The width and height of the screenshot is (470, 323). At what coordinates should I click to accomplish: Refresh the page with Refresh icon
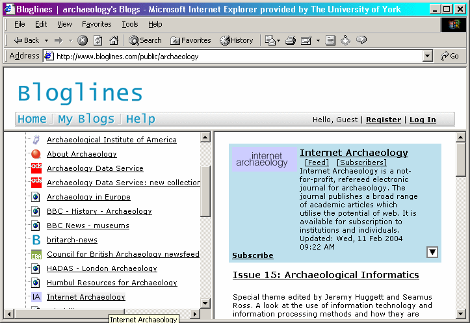point(98,40)
